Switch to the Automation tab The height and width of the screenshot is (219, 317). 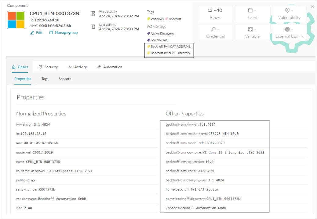(x=110, y=67)
